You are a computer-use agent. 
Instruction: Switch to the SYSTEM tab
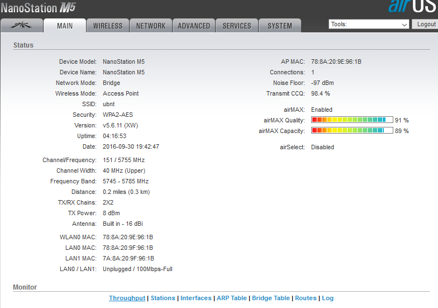pos(280,26)
